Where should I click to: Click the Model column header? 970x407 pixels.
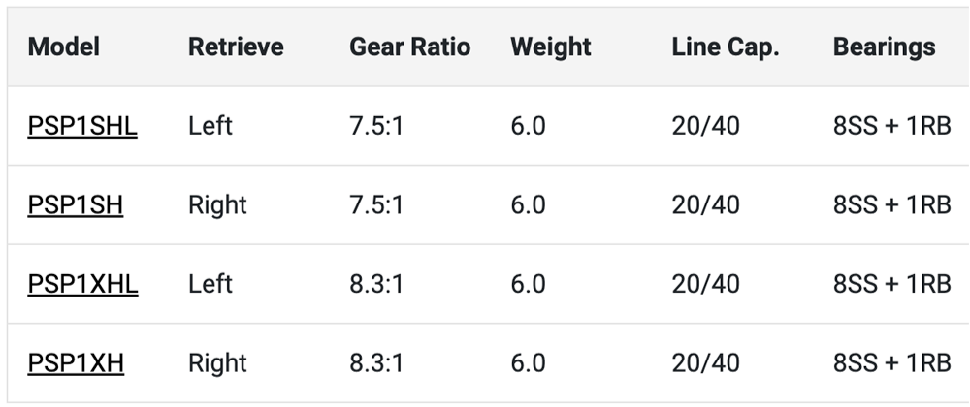point(64,47)
